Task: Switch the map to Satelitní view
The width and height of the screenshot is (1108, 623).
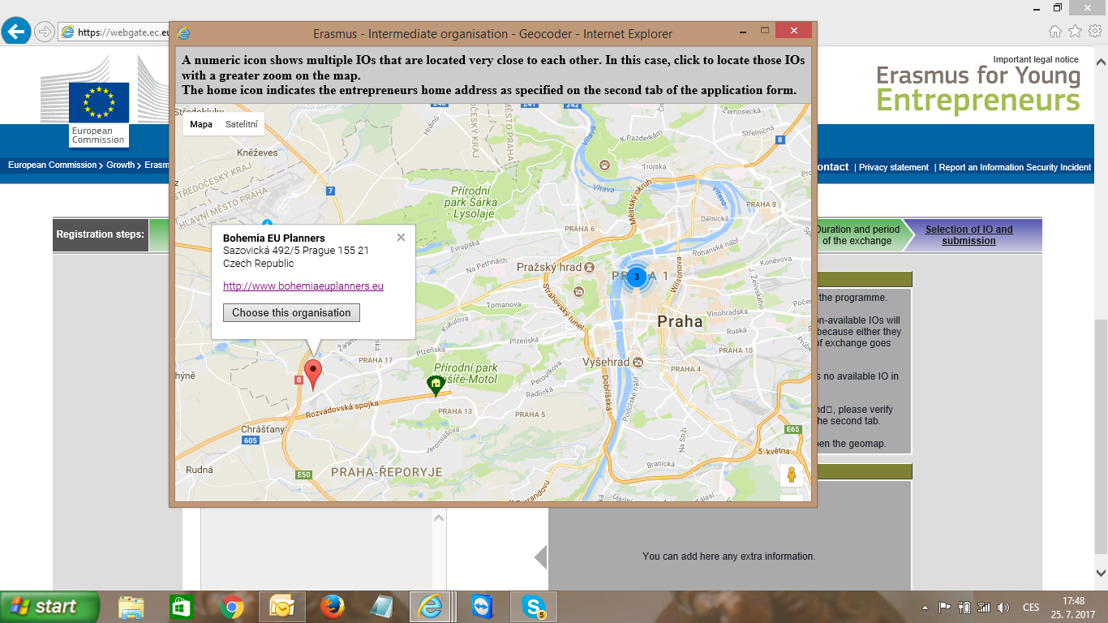Action: tap(242, 124)
